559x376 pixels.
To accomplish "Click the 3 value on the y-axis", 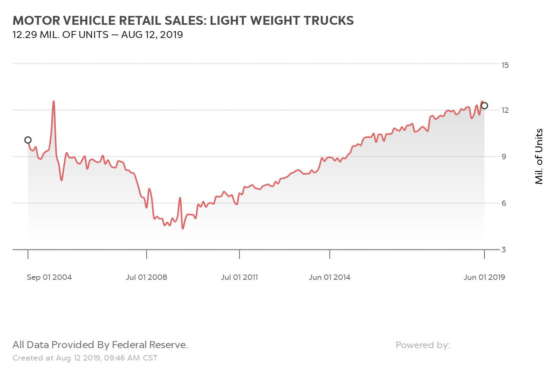I will click(x=504, y=250).
